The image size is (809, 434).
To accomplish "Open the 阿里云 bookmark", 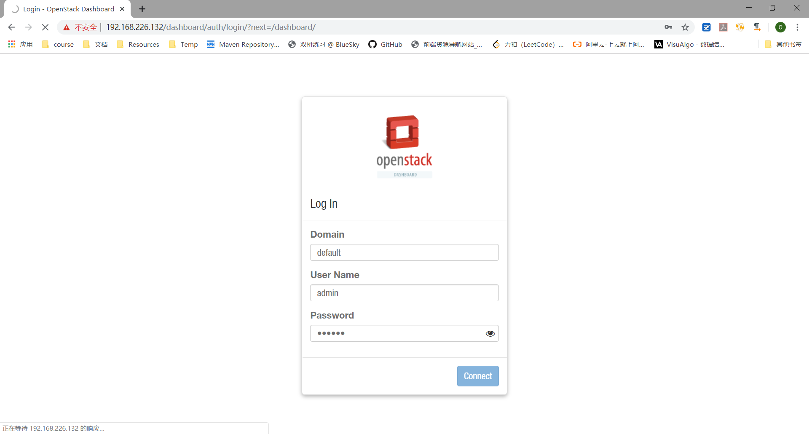I will point(608,44).
